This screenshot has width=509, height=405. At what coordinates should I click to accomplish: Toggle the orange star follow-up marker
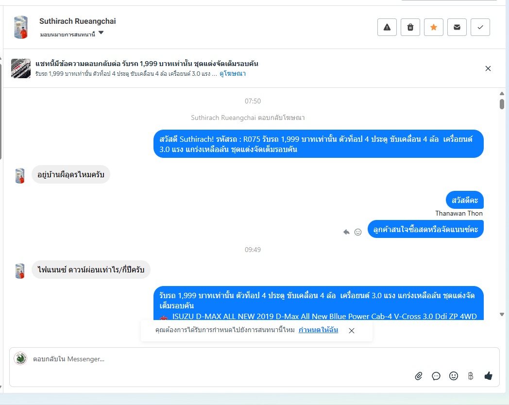point(434,27)
